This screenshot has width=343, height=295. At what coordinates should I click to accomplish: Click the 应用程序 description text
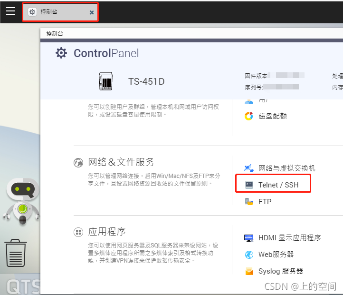(153, 253)
